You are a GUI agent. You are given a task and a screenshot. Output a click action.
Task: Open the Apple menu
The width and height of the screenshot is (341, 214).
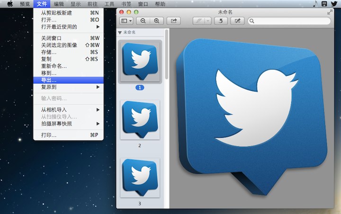(x=10, y=4)
